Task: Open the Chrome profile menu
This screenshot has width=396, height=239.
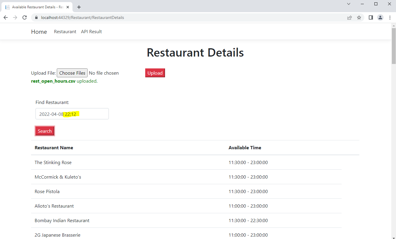Action: (x=380, y=17)
